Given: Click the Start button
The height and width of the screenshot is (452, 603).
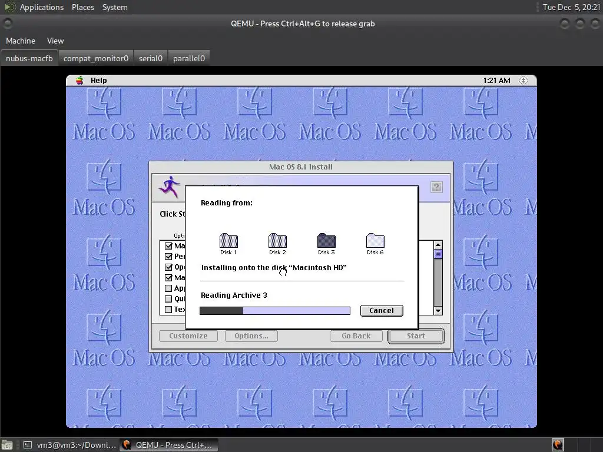Looking at the screenshot, I should 416,336.
